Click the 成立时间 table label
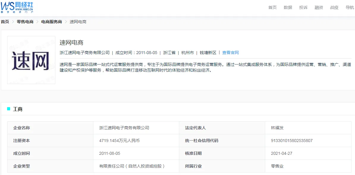The height and width of the screenshot is (175, 355). pyautogui.click(x=21, y=153)
